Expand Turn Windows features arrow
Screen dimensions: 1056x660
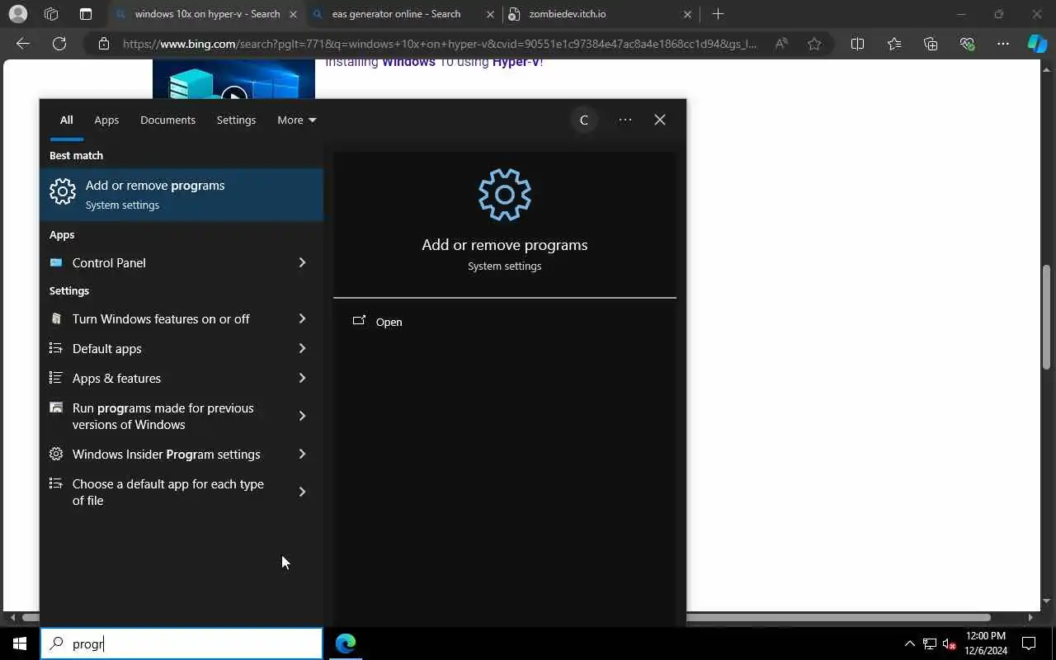302,318
